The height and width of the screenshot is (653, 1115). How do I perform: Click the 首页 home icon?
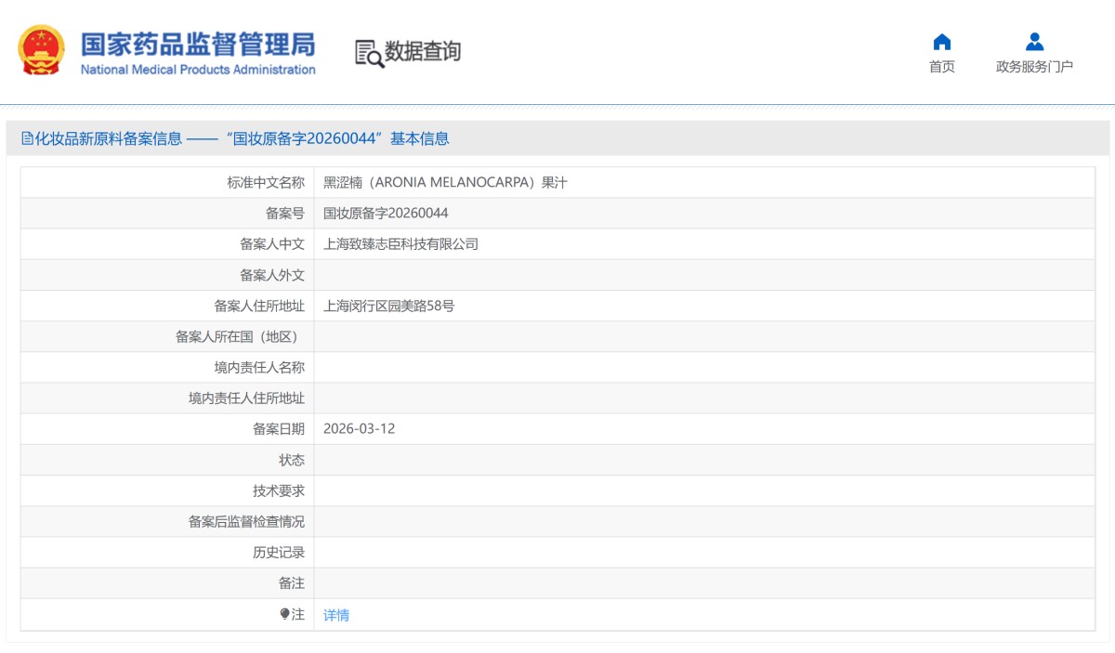[x=943, y=42]
